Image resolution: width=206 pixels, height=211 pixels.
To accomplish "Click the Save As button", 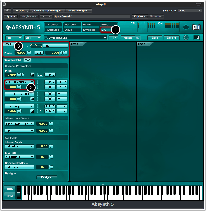I will point(171,38).
